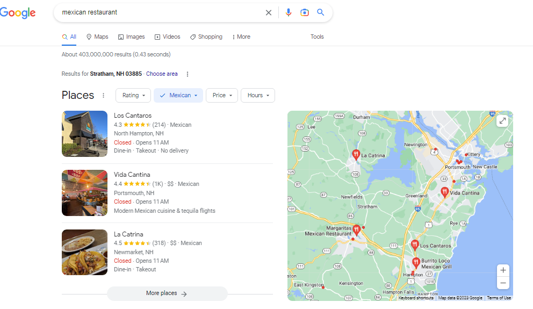Stay on the All results tab
The image size is (533, 309).
tap(69, 37)
